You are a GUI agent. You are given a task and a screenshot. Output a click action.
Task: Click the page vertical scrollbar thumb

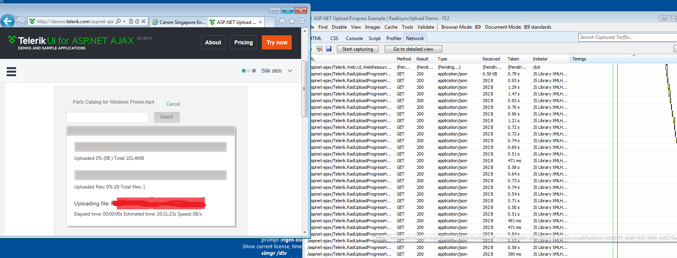coord(304,89)
